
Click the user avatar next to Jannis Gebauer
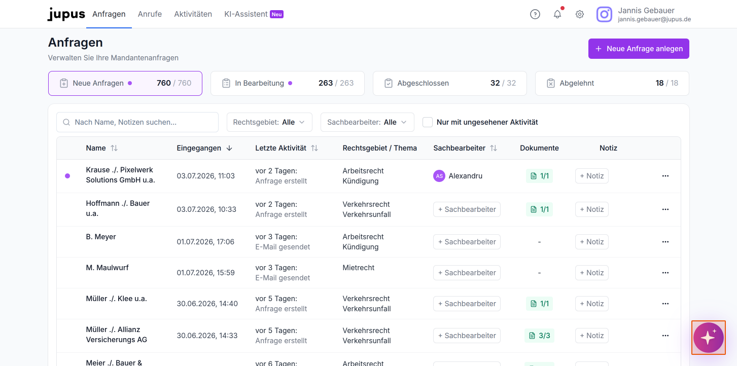(604, 14)
